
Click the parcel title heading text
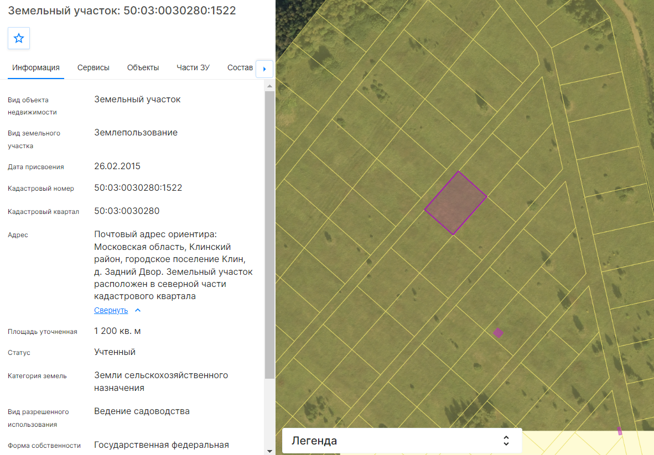pos(122,11)
